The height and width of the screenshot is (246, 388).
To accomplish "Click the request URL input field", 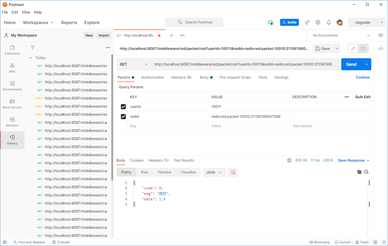I will coord(245,64).
